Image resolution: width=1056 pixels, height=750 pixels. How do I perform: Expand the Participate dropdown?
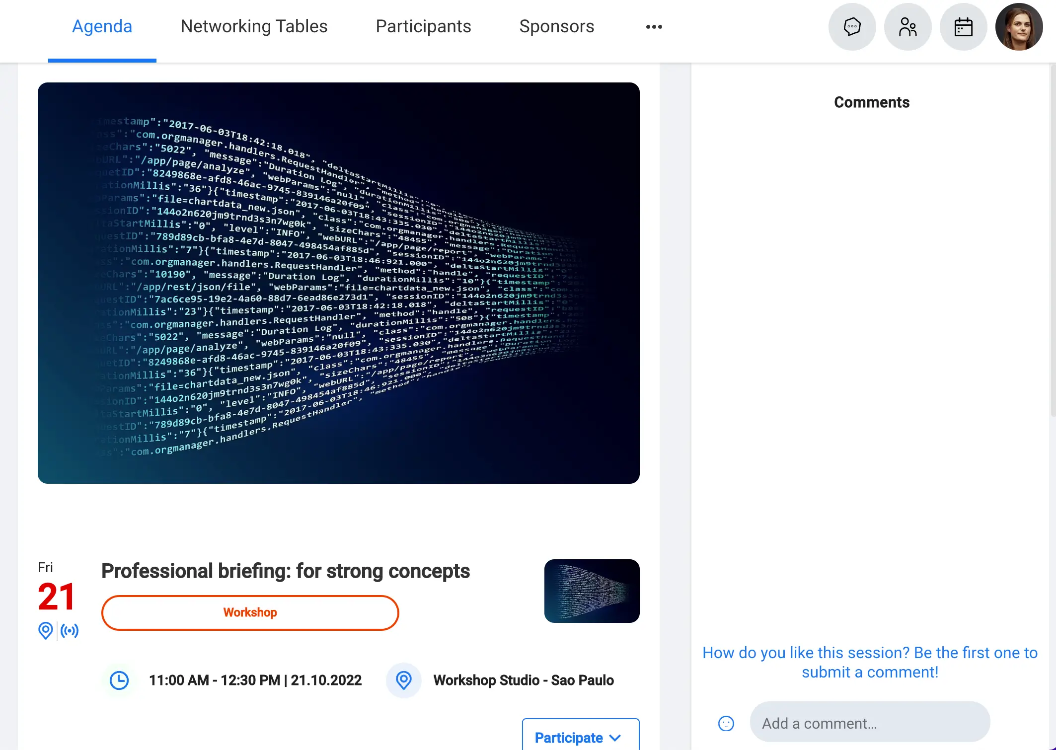point(580,738)
